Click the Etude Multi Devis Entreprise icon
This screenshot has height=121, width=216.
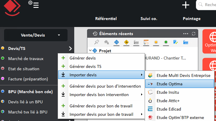coord(150,75)
